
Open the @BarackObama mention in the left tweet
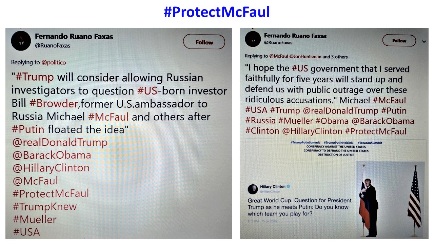52,155
